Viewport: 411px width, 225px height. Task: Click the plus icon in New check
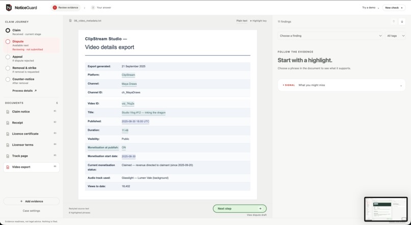tap(401, 8)
